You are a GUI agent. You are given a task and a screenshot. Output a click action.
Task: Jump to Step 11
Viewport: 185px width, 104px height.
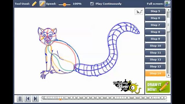[155, 53]
